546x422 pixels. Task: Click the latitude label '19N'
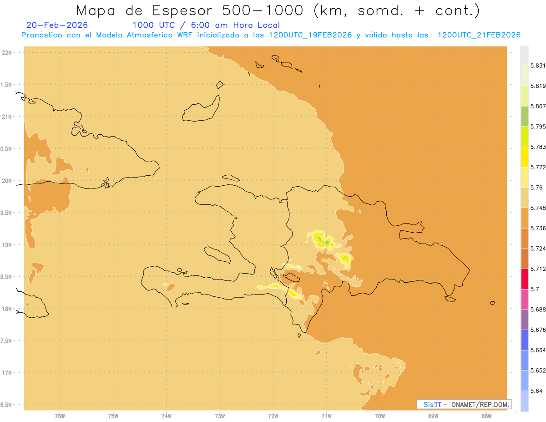[7, 245]
